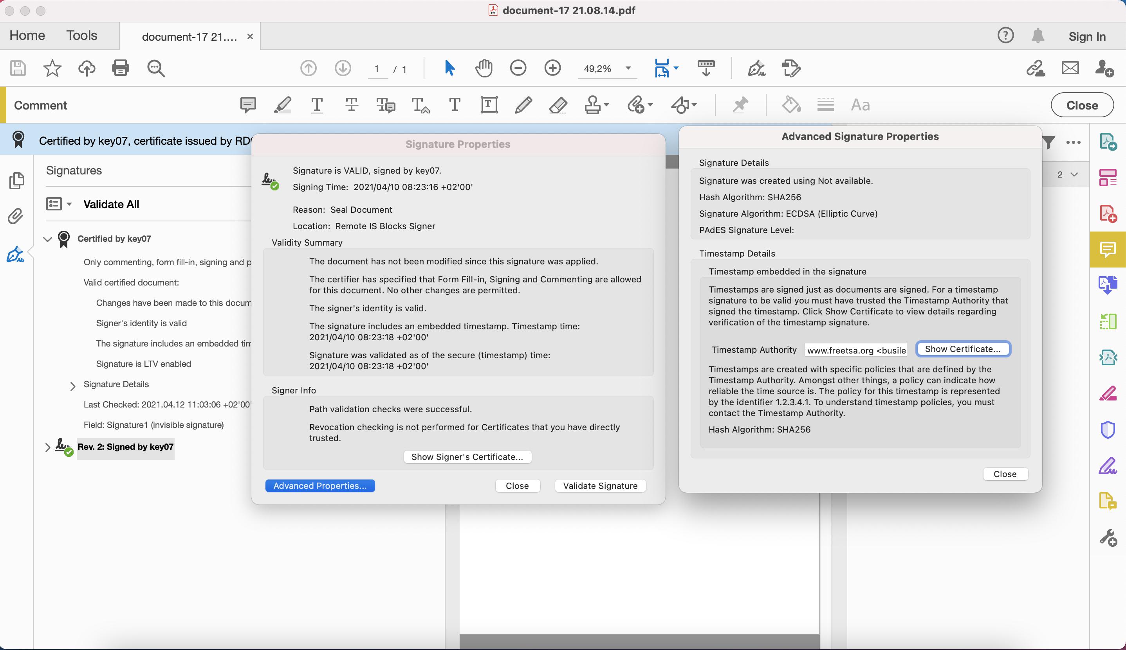Open the Stamp tool dropdown
The image size is (1126, 650).
(x=597, y=105)
